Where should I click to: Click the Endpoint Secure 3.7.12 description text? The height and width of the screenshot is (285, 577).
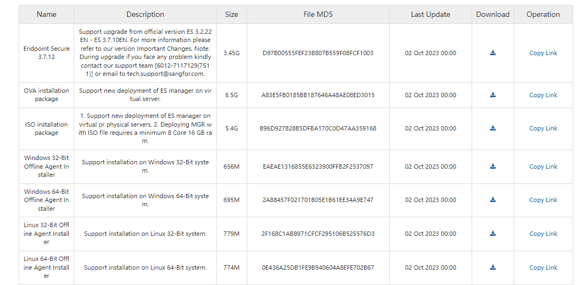pyautogui.click(x=145, y=53)
